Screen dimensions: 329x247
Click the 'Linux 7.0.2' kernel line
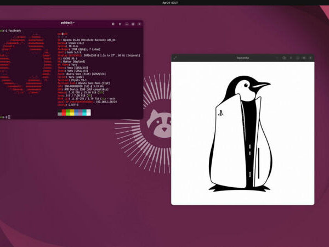tap(71, 43)
